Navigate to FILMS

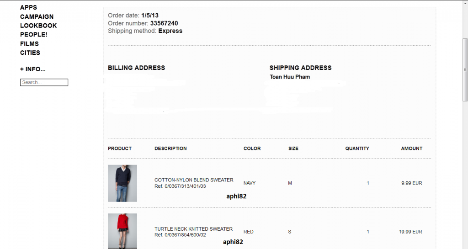point(29,44)
